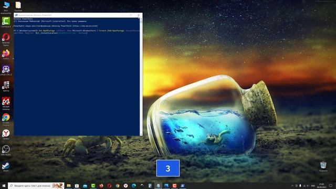Open Microsoft Edge from the taskbar
Image resolution: width=336 pixels, height=189 pixels.
click(x=134, y=185)
